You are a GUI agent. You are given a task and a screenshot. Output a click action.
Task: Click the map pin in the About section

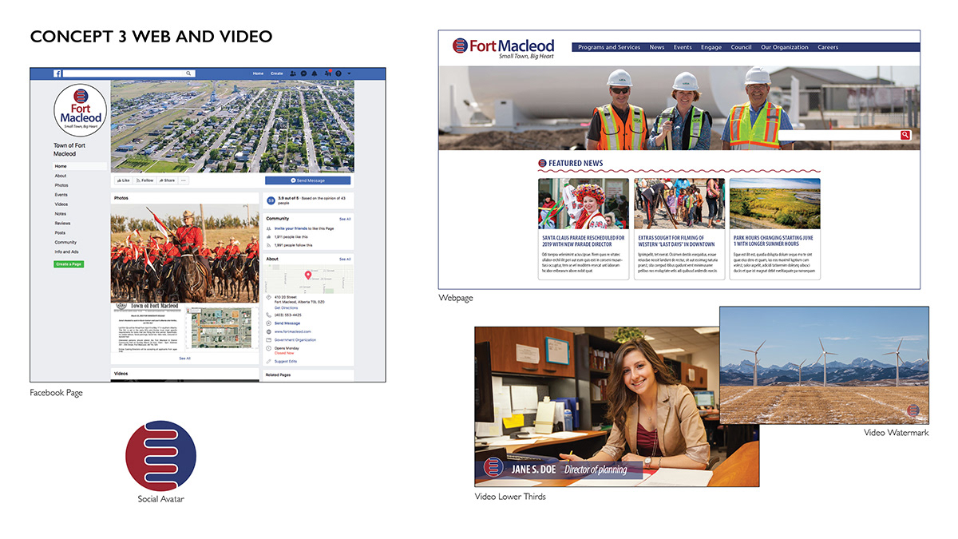point(308,275)
